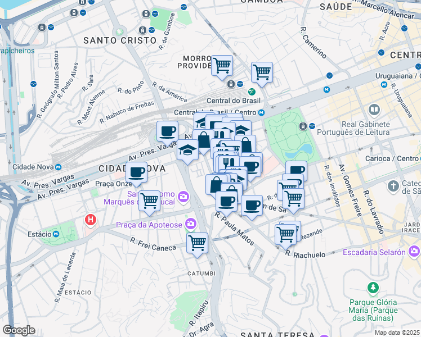Click the lake in the green park
The width and height of the screenshot is (421, 337).
[x=299, y=151]
